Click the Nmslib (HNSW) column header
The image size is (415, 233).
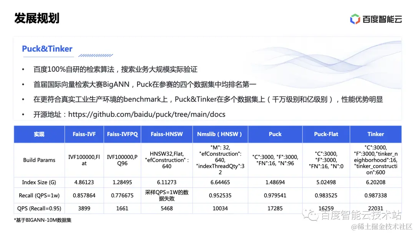pyautogui.click(x=220, y=134)
